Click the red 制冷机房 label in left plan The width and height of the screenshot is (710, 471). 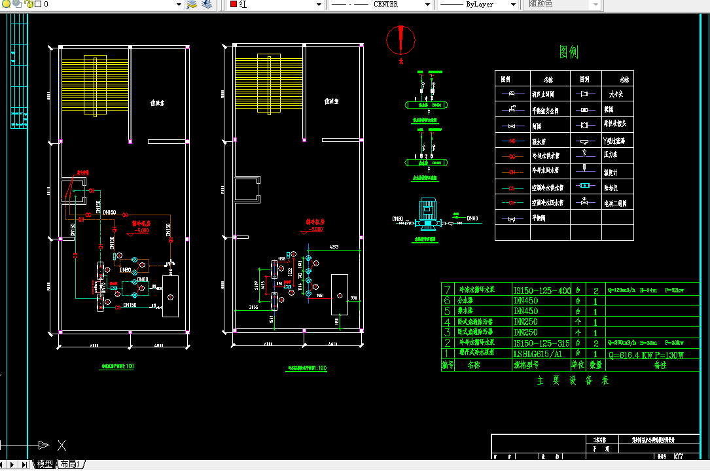141,224
